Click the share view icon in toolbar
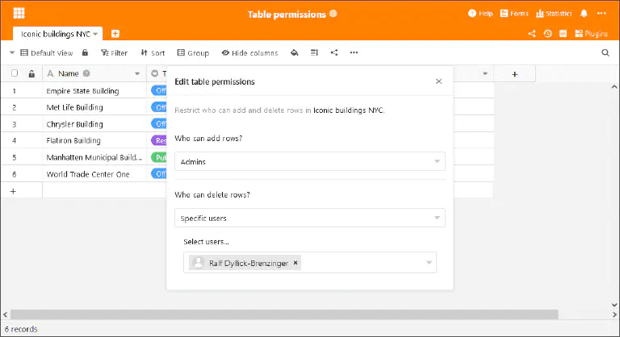The width and height of the screenshot is (620, 337). (x=334, y=52)
